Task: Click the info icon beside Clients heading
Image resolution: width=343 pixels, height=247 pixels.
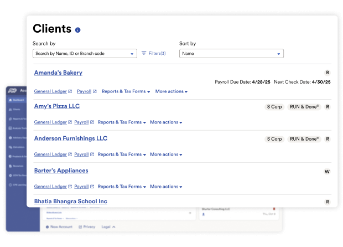Action: click(77, 30)
